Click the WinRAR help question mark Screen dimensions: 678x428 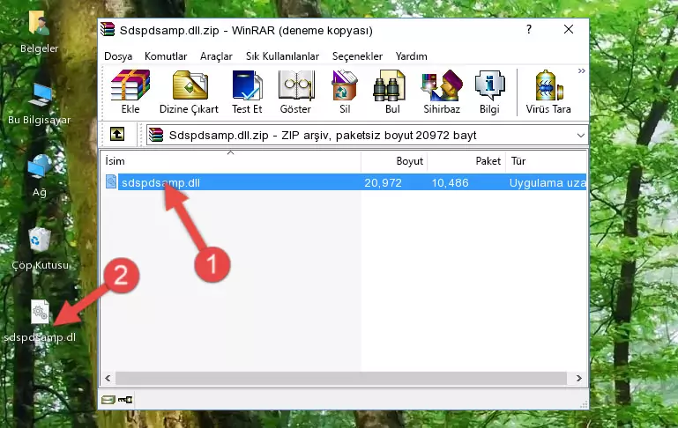tap(529, 29)
